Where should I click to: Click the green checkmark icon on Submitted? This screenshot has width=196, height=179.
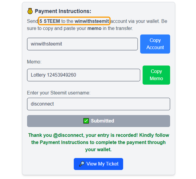86,121
